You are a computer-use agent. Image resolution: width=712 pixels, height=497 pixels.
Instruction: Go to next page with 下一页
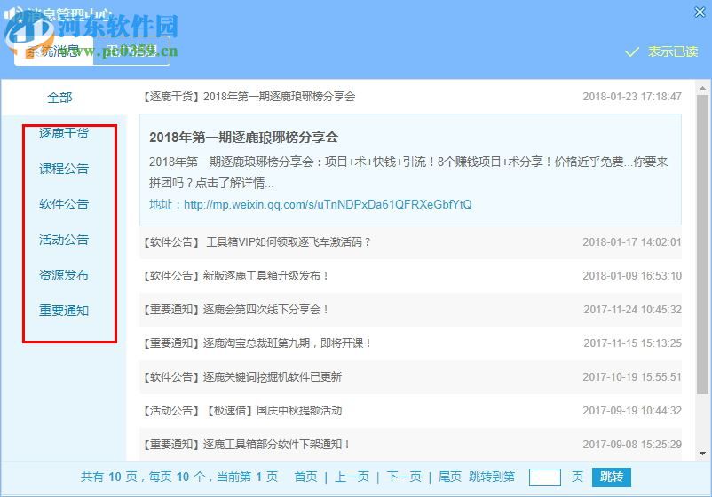[404, 477]
